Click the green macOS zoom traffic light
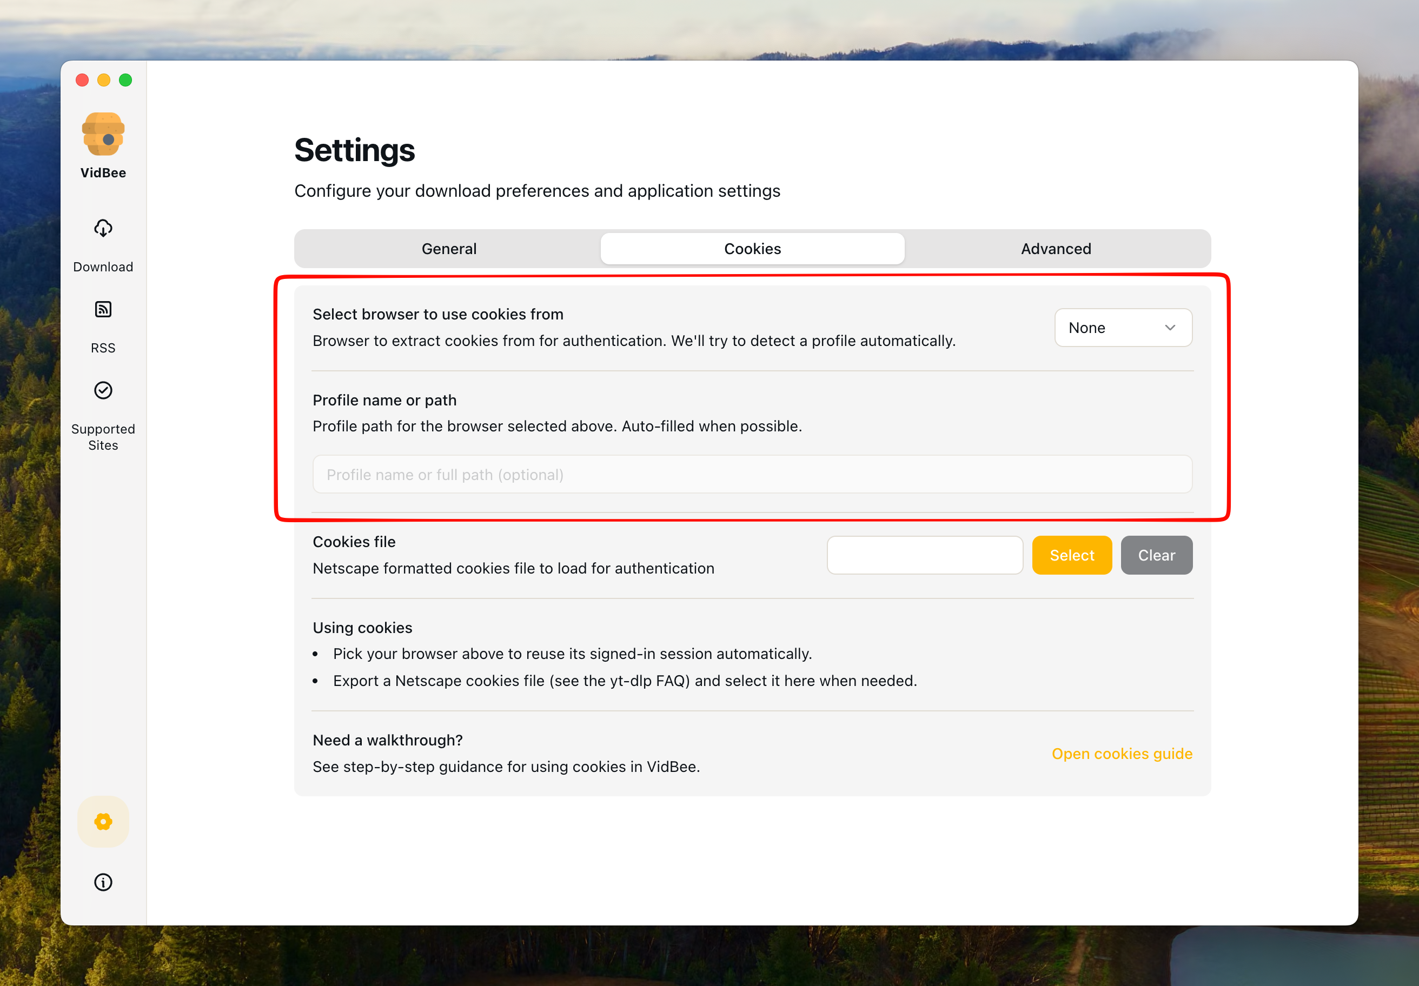The image size is (1419, 986). point(125,79)
